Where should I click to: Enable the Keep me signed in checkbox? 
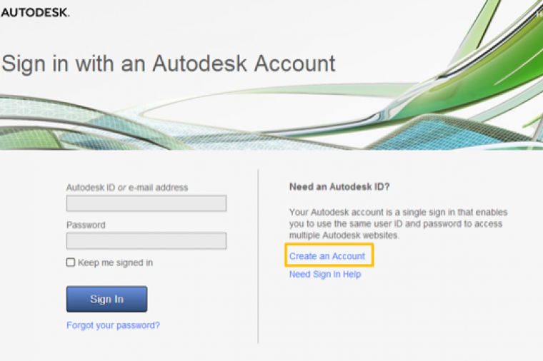click(71, 263)
